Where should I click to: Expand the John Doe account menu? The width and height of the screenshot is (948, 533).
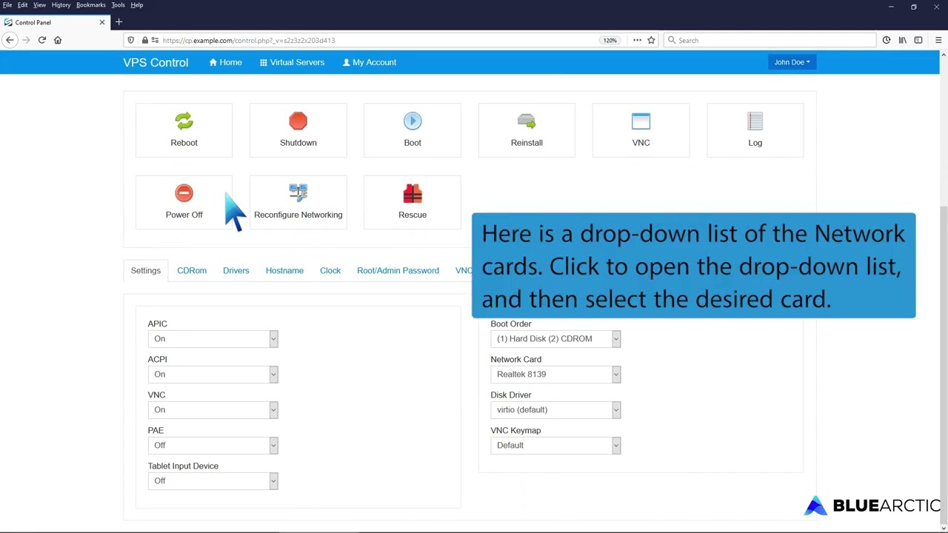(792, 62)
